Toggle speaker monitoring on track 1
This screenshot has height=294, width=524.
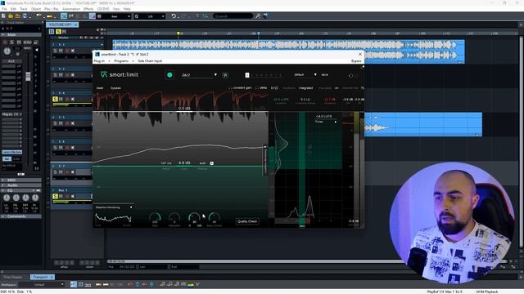pos(73,51)
